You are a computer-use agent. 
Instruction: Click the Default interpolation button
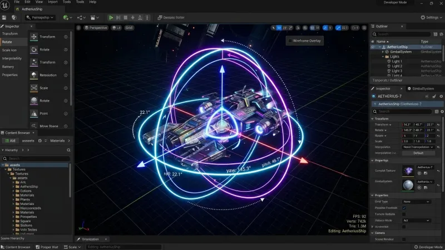pos(418,153)
